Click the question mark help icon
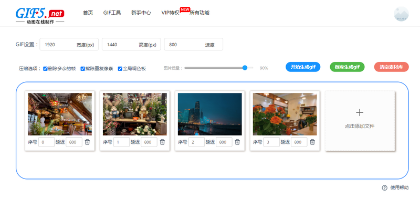This screenshot has height=199, width=420. pyautogui.click(x=385, y=188)
